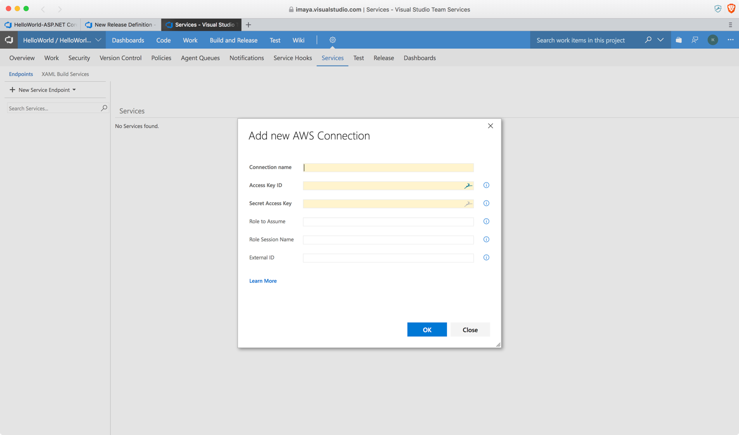
Task: Click the key icon in Secret Access Key field
Action: tap(468, 204)
